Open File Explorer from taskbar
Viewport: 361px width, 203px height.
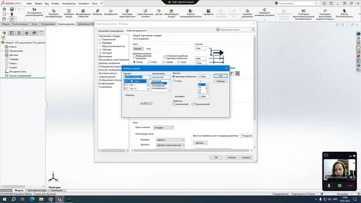pyautogui.click(x=41, y=199)
